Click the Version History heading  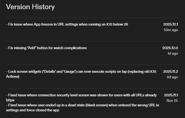30,7
